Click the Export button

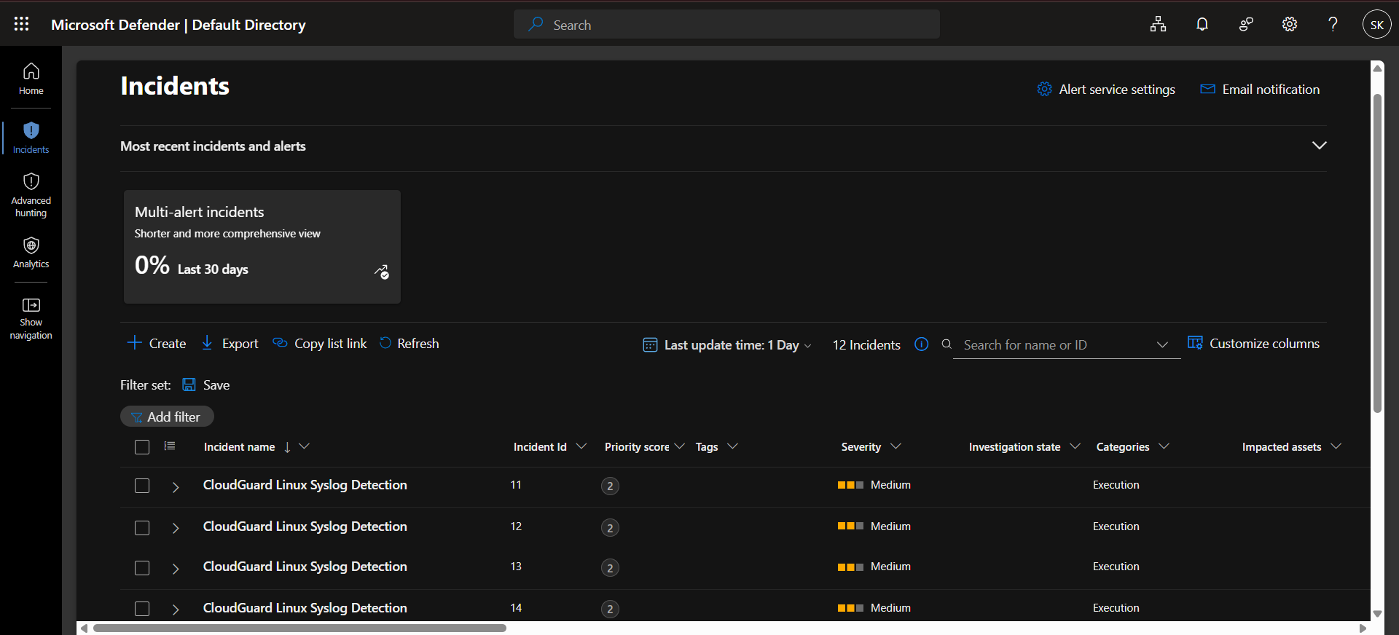coord(230,343)
